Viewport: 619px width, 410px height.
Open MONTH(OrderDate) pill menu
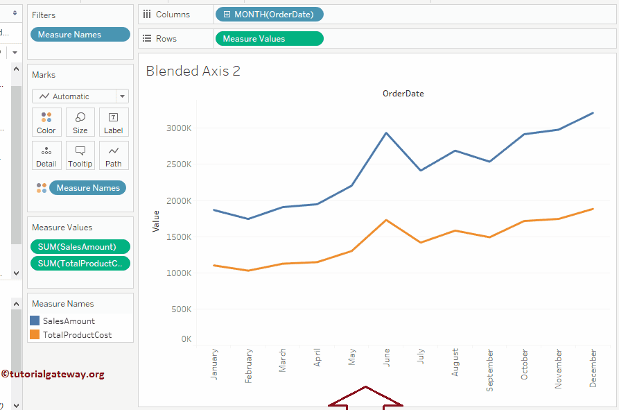pyautogui.click(x=269, y=14)
